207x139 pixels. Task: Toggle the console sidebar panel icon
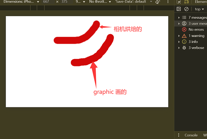click(178, 9)
